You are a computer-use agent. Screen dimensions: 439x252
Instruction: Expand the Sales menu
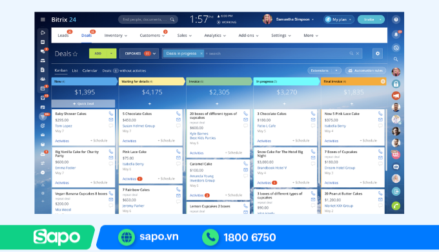coord(184,36)
